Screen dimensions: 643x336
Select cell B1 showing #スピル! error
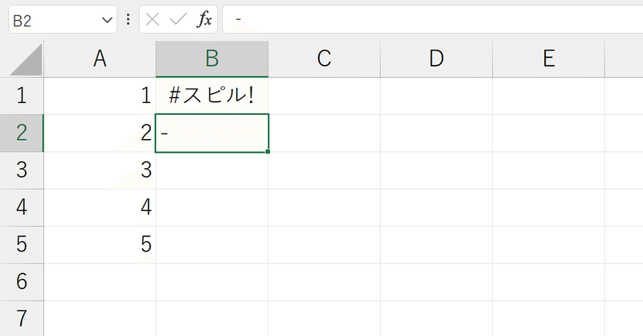[x=212, y=96]
